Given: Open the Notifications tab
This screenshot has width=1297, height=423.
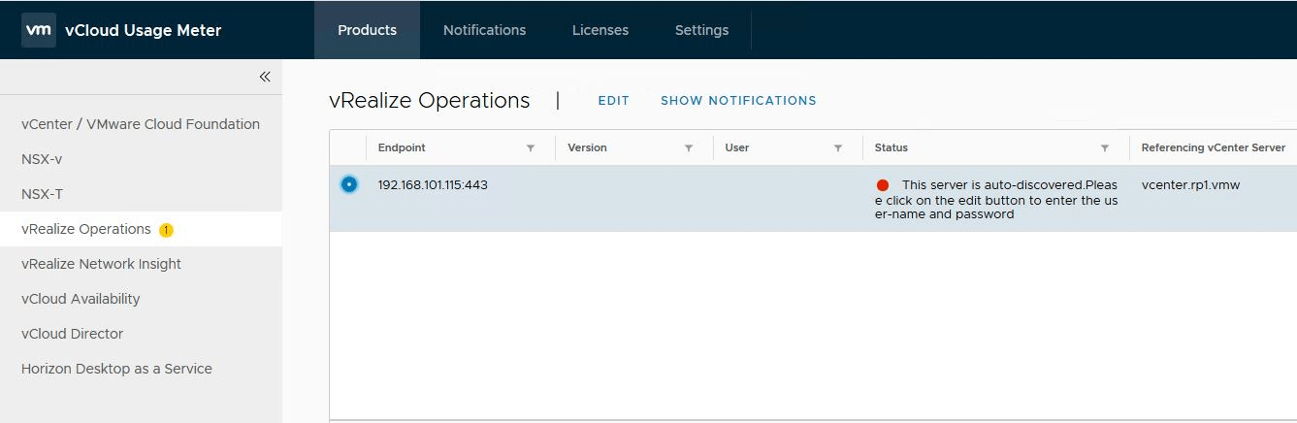Looking at the screenshot, I should pyautogui.click(x=484, y=30).
